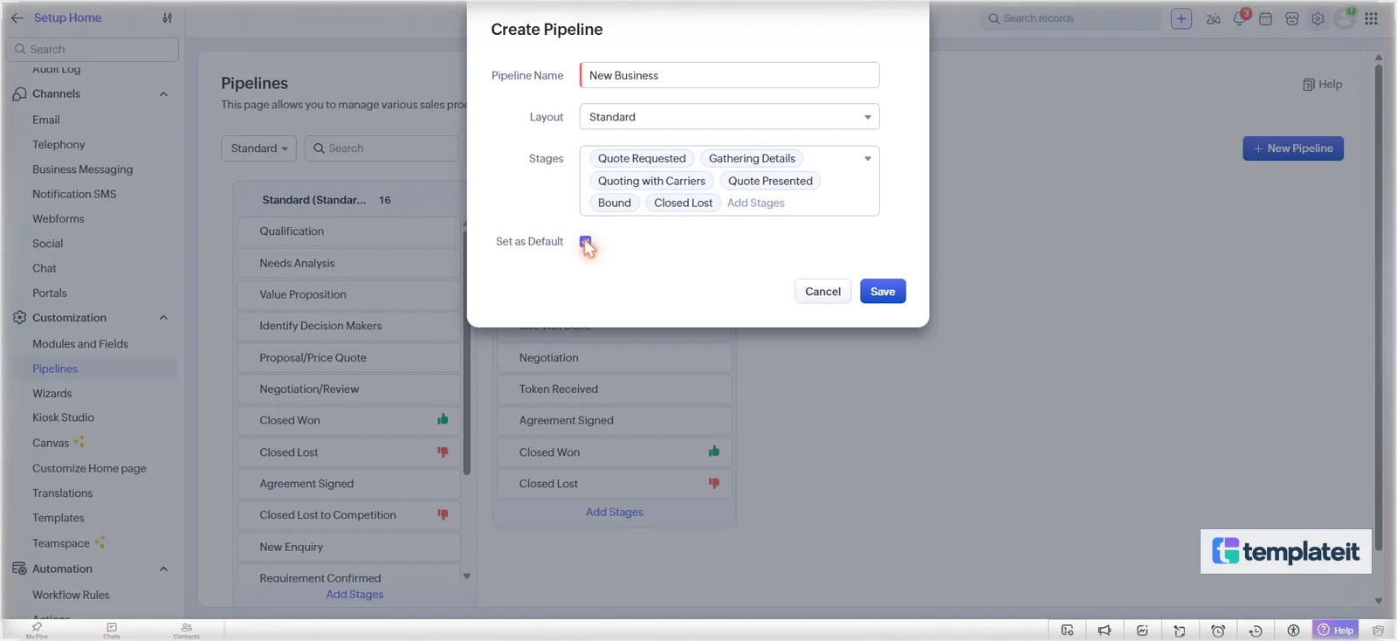Open Kiosk Studio in sidebar
The height and width of the screenshot is (641, 1397).
63,418
